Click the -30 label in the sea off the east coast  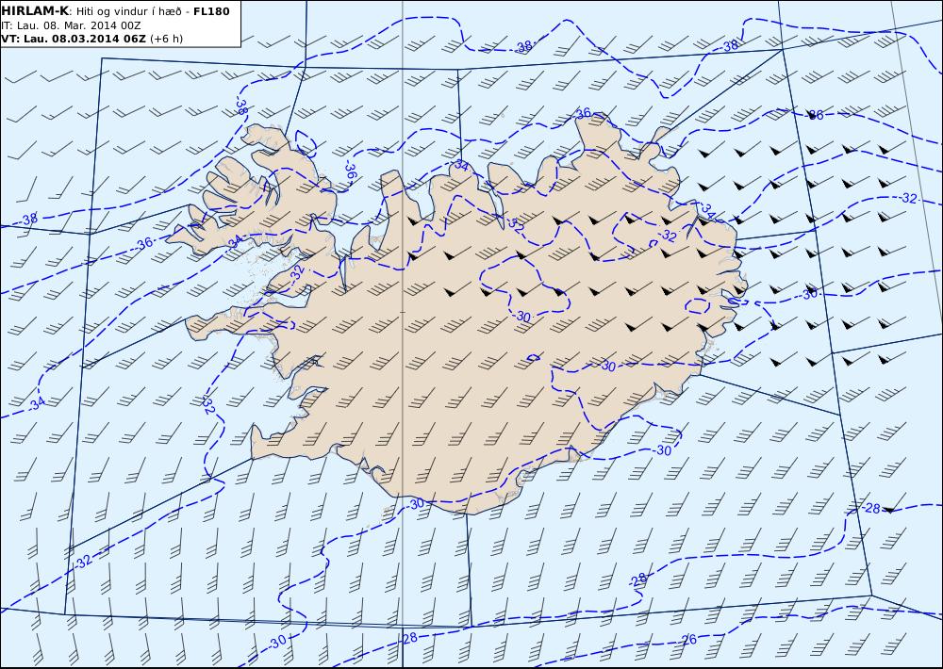click(x=809, y=294)
